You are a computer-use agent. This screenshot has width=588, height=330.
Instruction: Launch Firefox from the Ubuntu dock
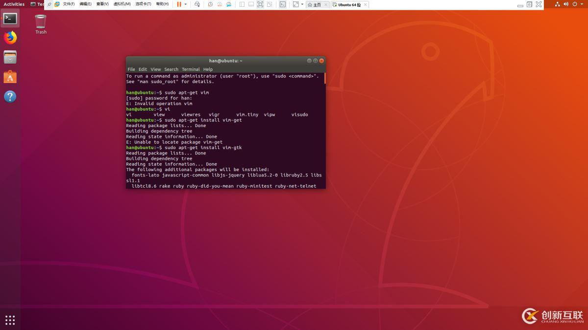point(10,37)
